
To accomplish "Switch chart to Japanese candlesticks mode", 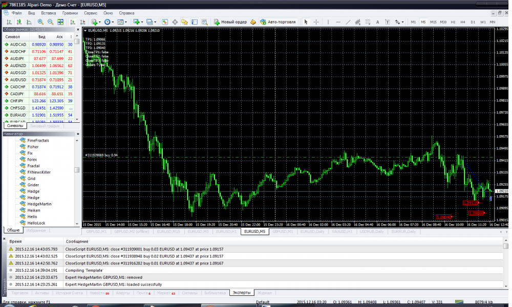I will [19, 22].
